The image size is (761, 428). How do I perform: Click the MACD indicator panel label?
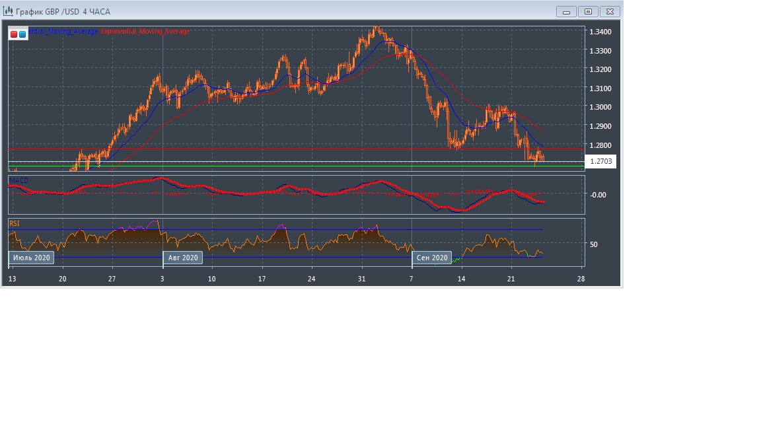point(18,180)
